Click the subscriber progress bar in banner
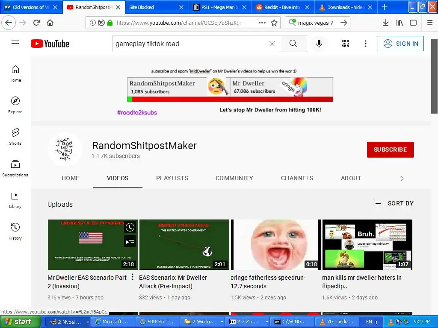The image size is (438, 328). pyautogui.click(x=230, y=99)
